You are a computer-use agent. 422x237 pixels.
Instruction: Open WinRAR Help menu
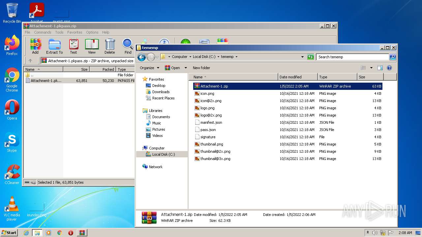[x=105, y=32]
